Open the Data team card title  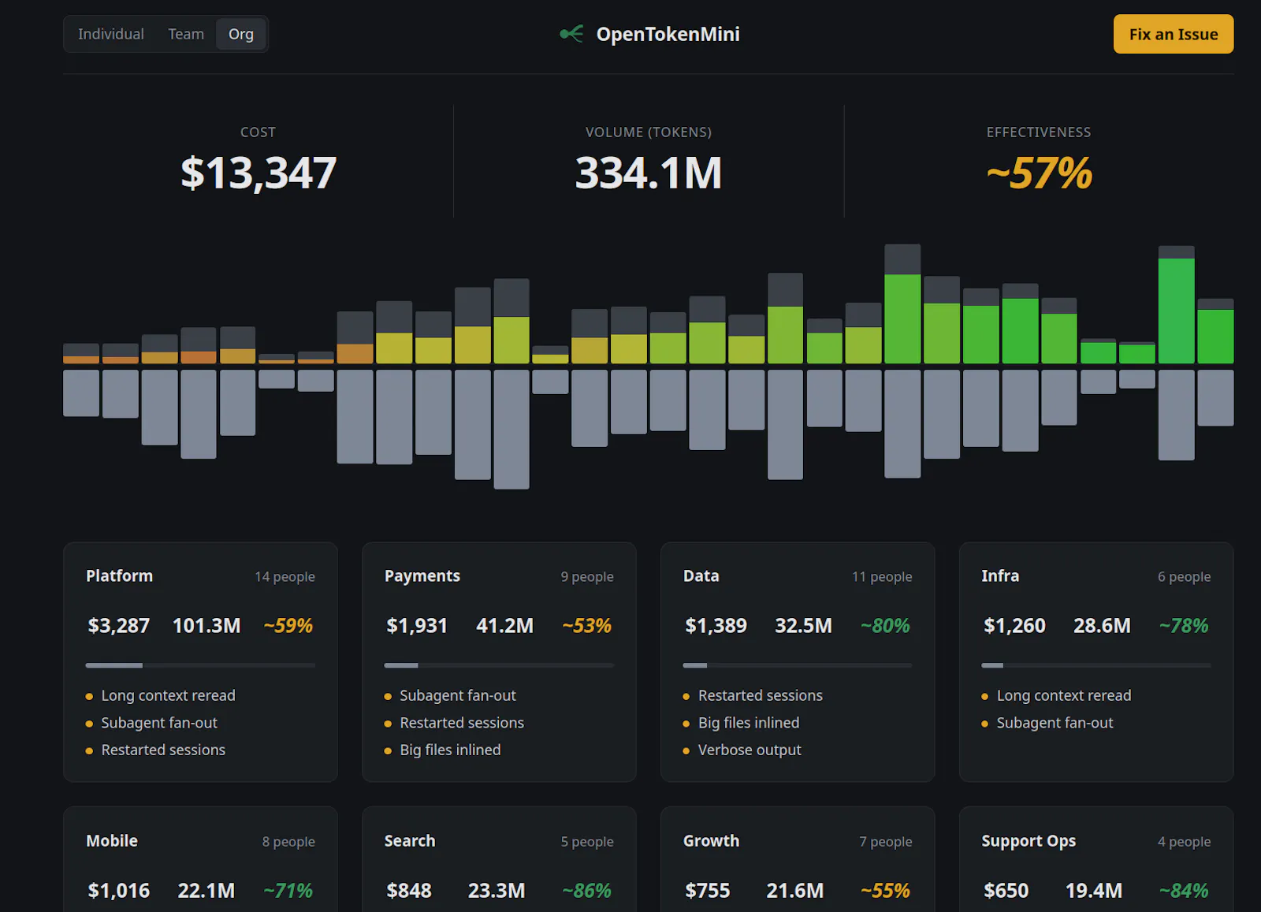click(x=701, y=576)
